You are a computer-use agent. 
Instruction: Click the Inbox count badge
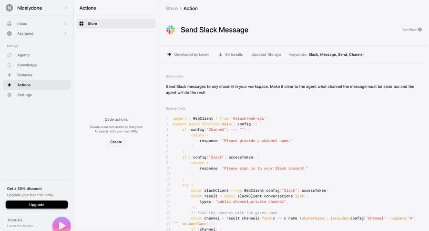point(65,23)
